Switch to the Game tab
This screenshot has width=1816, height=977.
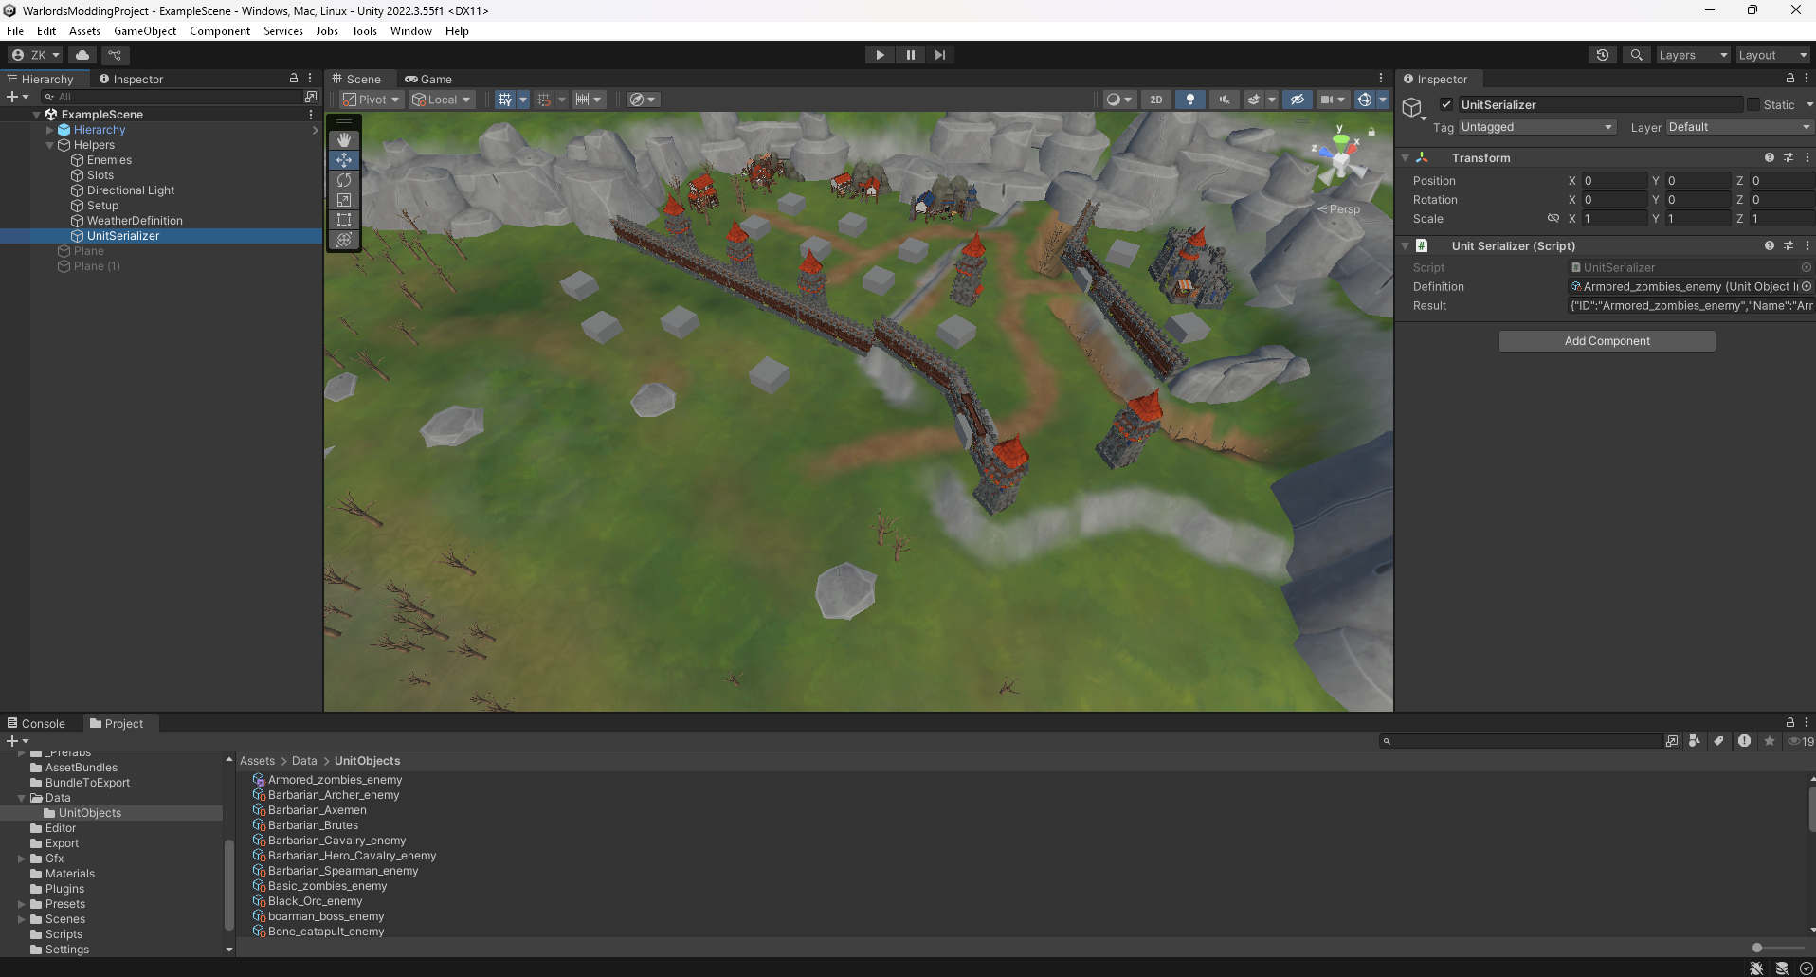pos(428,80)
